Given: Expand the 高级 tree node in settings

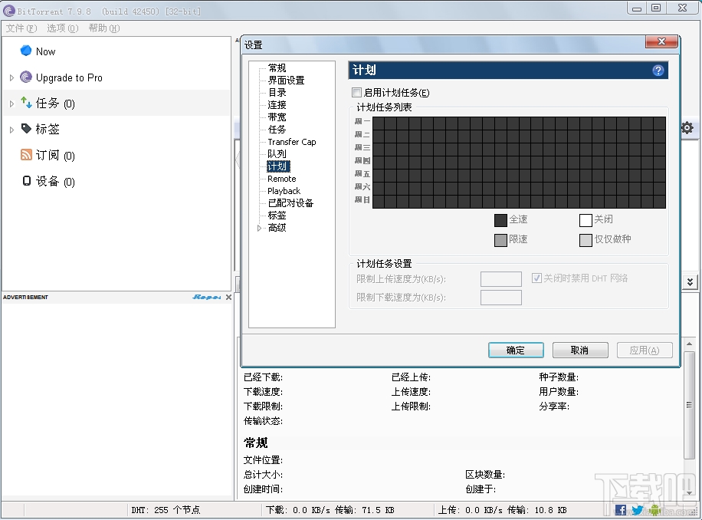Looking at the screenshot, I should [260, 228].
